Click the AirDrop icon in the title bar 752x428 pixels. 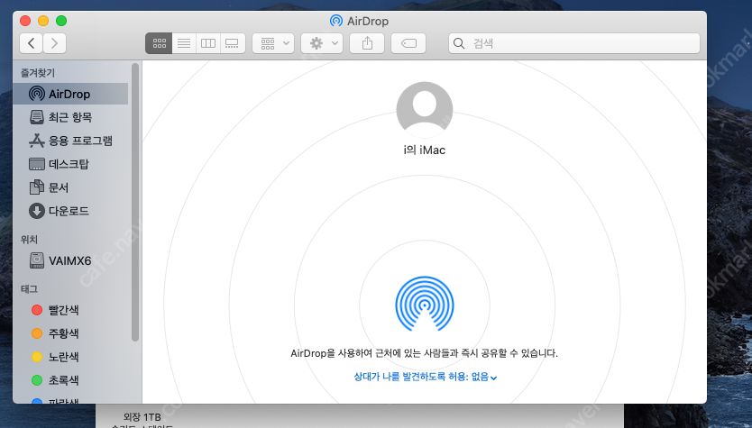(336, 21)
